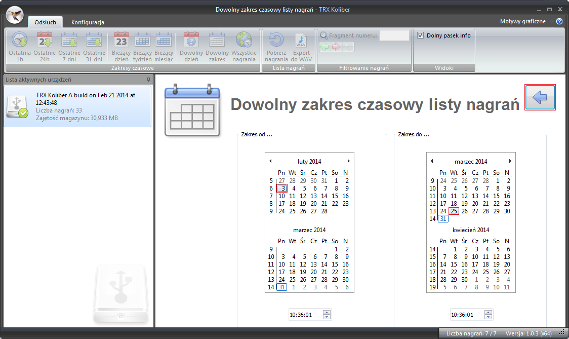
Task: Select 28 luty in Zakres od calendar
Action: pos(324,211)
